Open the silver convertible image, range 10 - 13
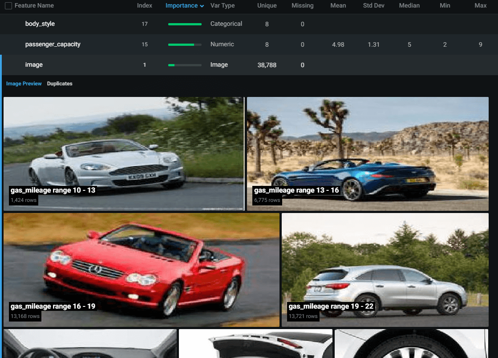Screen dimensions: 498x358 (x=124, y=153)
